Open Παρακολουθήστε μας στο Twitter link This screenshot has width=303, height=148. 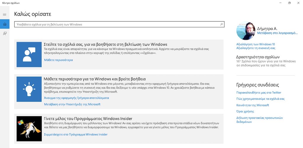coord(259,92)
